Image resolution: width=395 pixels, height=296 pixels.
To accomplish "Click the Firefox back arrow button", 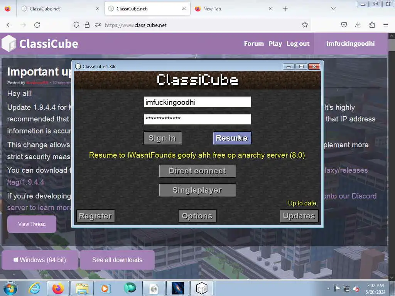I will coord(9,25).
